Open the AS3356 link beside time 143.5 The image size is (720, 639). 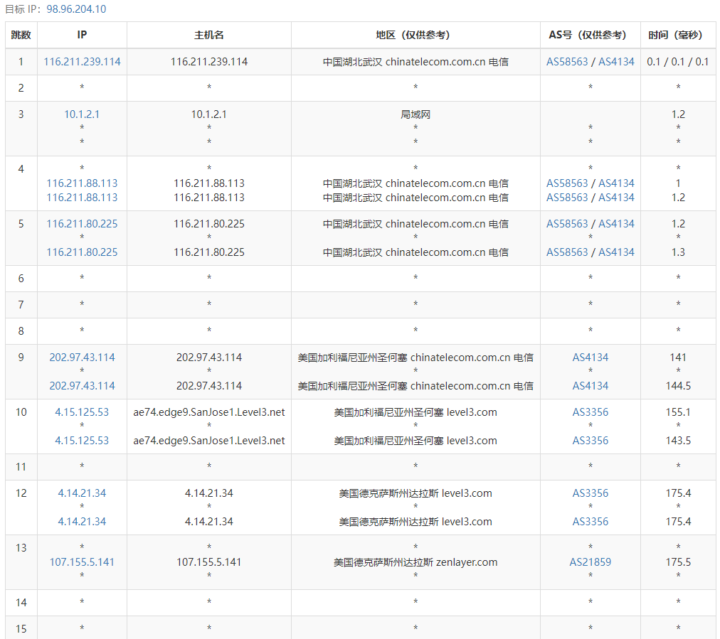coord(591,441)
